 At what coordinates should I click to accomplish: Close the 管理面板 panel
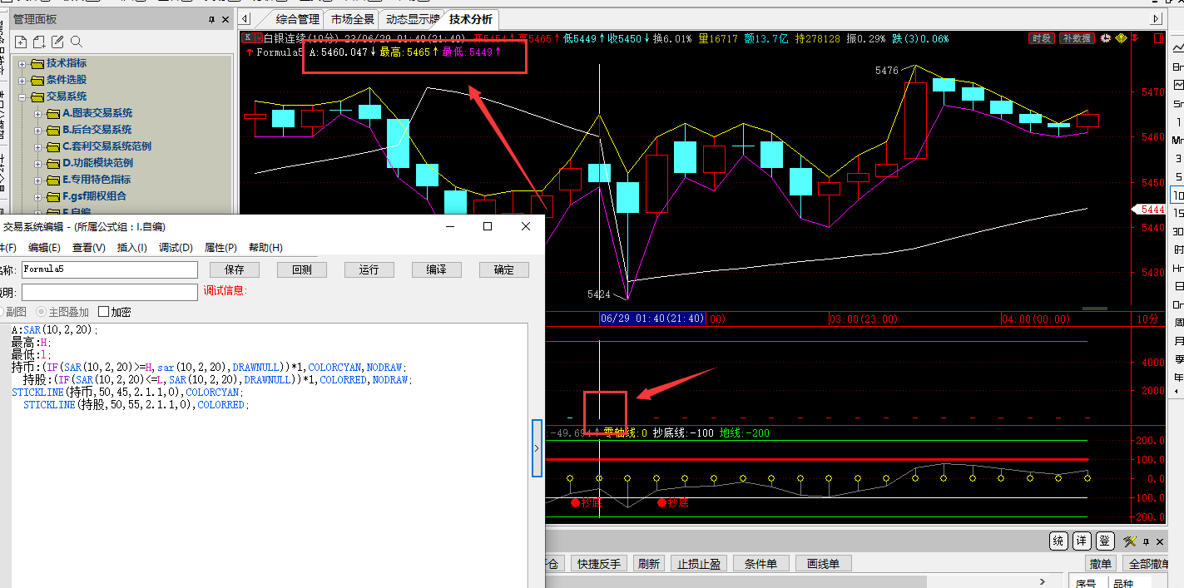[x=225, y=19]
